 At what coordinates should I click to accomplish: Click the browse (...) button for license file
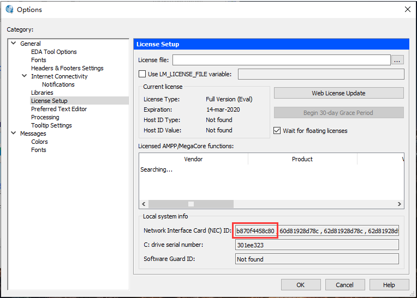pos(397,60)
